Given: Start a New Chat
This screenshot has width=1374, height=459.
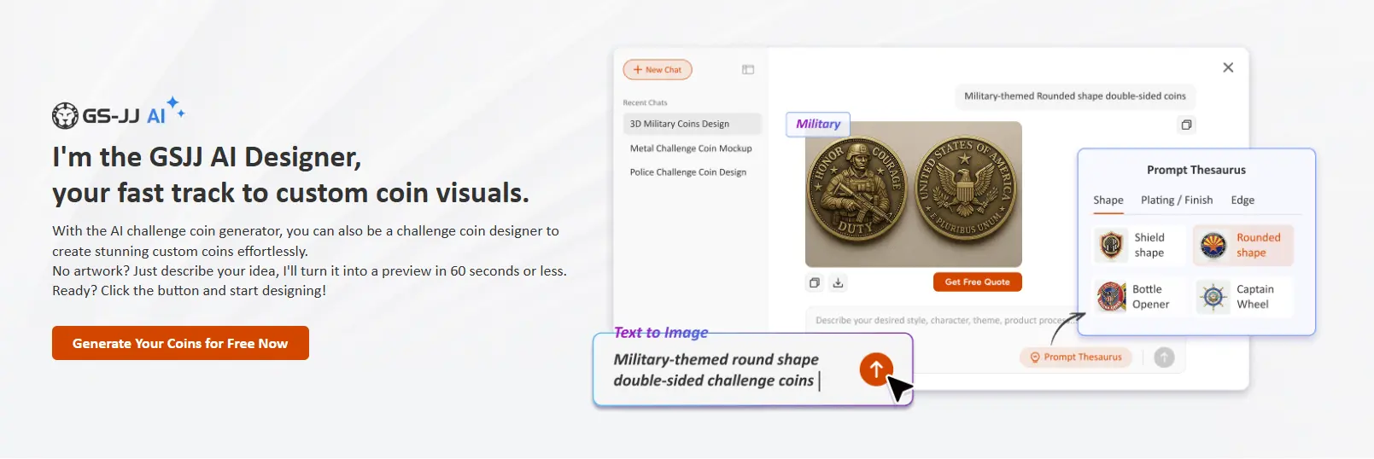Looking at the screenshot, I should [658, 70].
